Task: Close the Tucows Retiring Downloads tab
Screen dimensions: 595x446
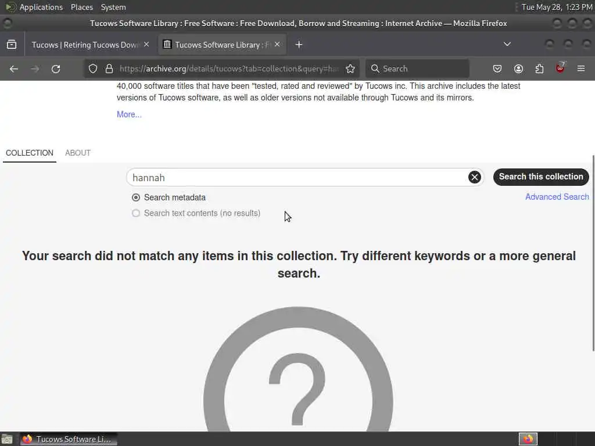Action: pyautogui.click(x=146, y=44)
